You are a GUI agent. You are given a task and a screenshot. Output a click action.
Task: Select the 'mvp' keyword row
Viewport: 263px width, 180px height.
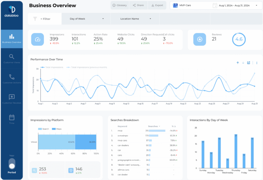145,131
